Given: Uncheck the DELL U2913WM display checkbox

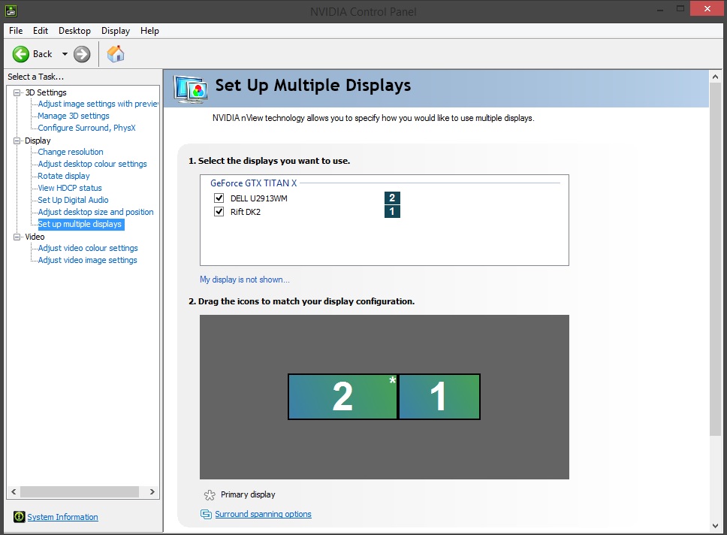Looking at the screenshot, I should (x=219, y=198).
